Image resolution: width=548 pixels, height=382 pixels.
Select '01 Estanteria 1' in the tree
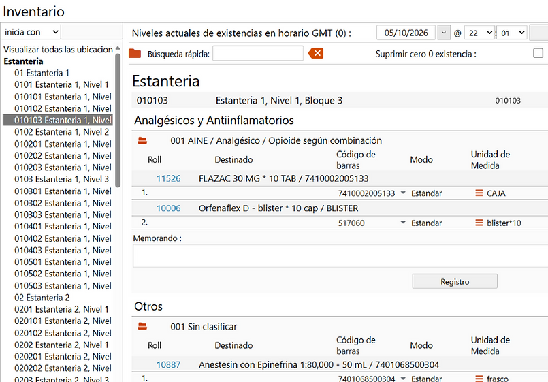[42, 73]
